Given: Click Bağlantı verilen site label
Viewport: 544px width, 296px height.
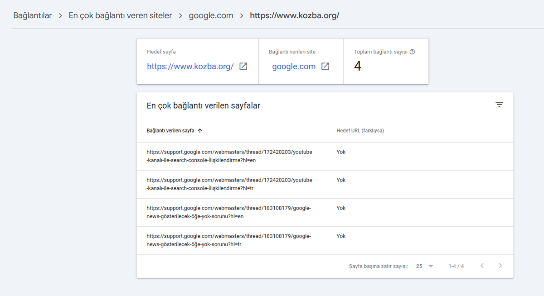Looking at the screenshot, I should click(292, 52).
